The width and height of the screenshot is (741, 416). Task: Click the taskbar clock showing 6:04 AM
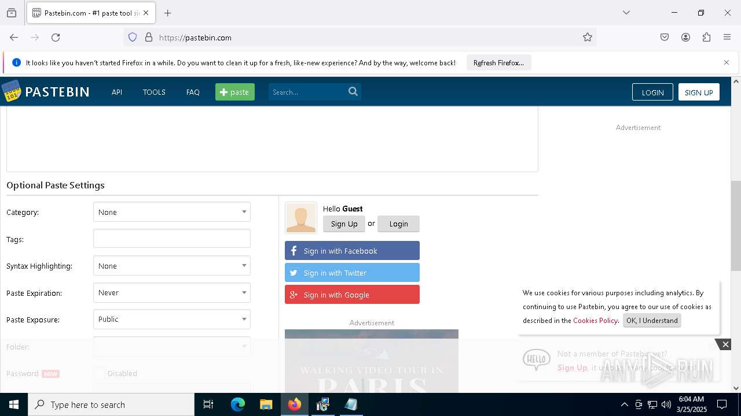click(691, 404)
